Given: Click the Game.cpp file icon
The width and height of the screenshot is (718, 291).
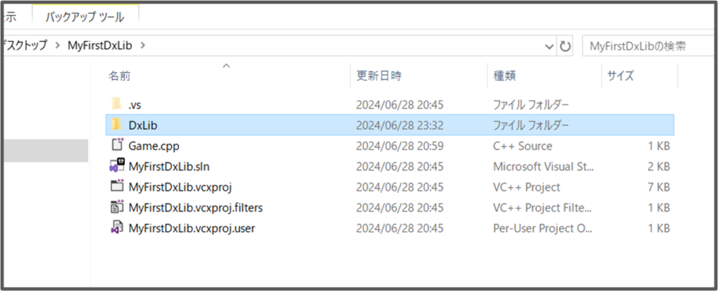Looking at the screenshot, I should 116,146.
